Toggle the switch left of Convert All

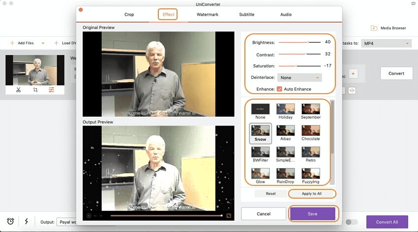(352, 222)
